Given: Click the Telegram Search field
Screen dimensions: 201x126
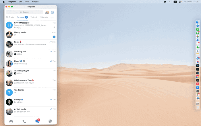Looking at the screenshot, I should click(x=24, y=12).
